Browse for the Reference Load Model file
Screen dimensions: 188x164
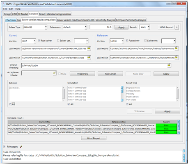pyautogui.click(x=176, y=49)
